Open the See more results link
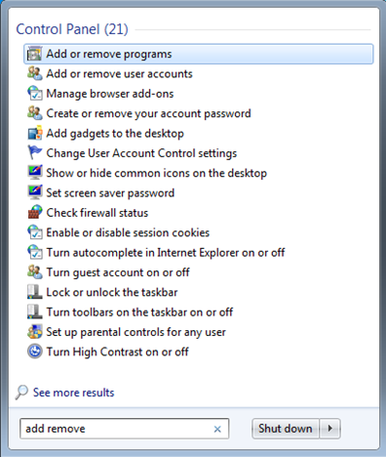Screen dimensions: 386x457 [x=74, y=393]
